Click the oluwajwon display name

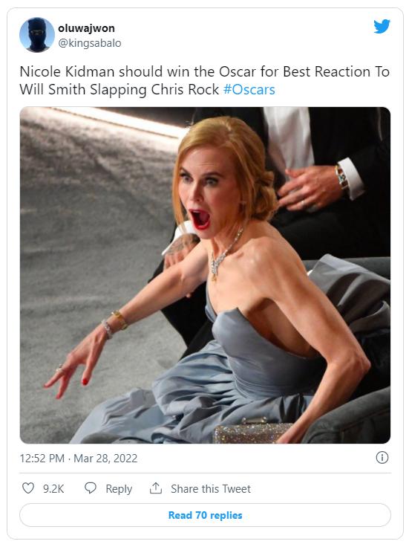pos(86,28)
